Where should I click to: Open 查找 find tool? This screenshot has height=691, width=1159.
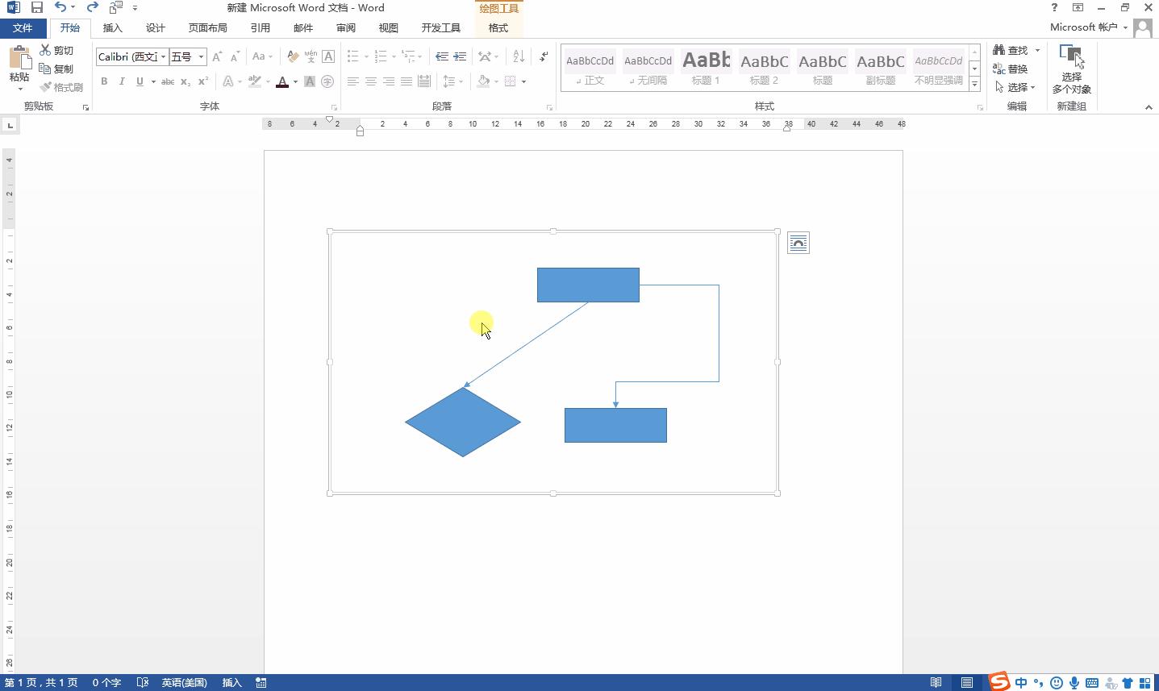click(x=1011, y=50)
